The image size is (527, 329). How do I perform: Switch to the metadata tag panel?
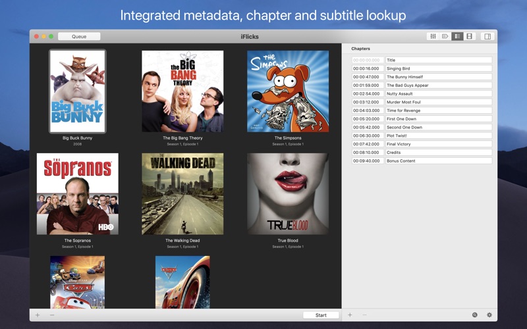click(x=445, y=37)
